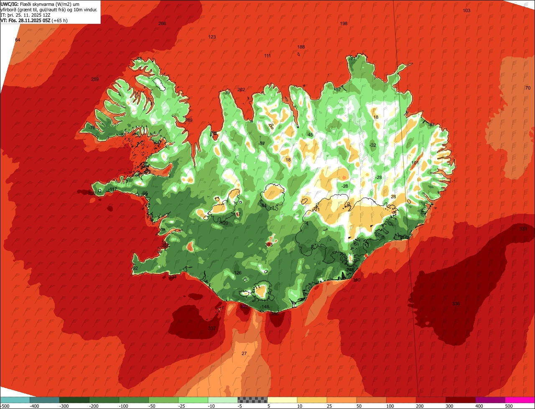Click the valid time 'VT: Fös. 28.11.2025 05Z (+65 h)'
Screen dimensions: 535x409
click(x=34, y=20)
